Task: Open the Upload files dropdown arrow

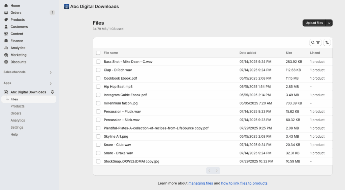Action: pos(329,23)
